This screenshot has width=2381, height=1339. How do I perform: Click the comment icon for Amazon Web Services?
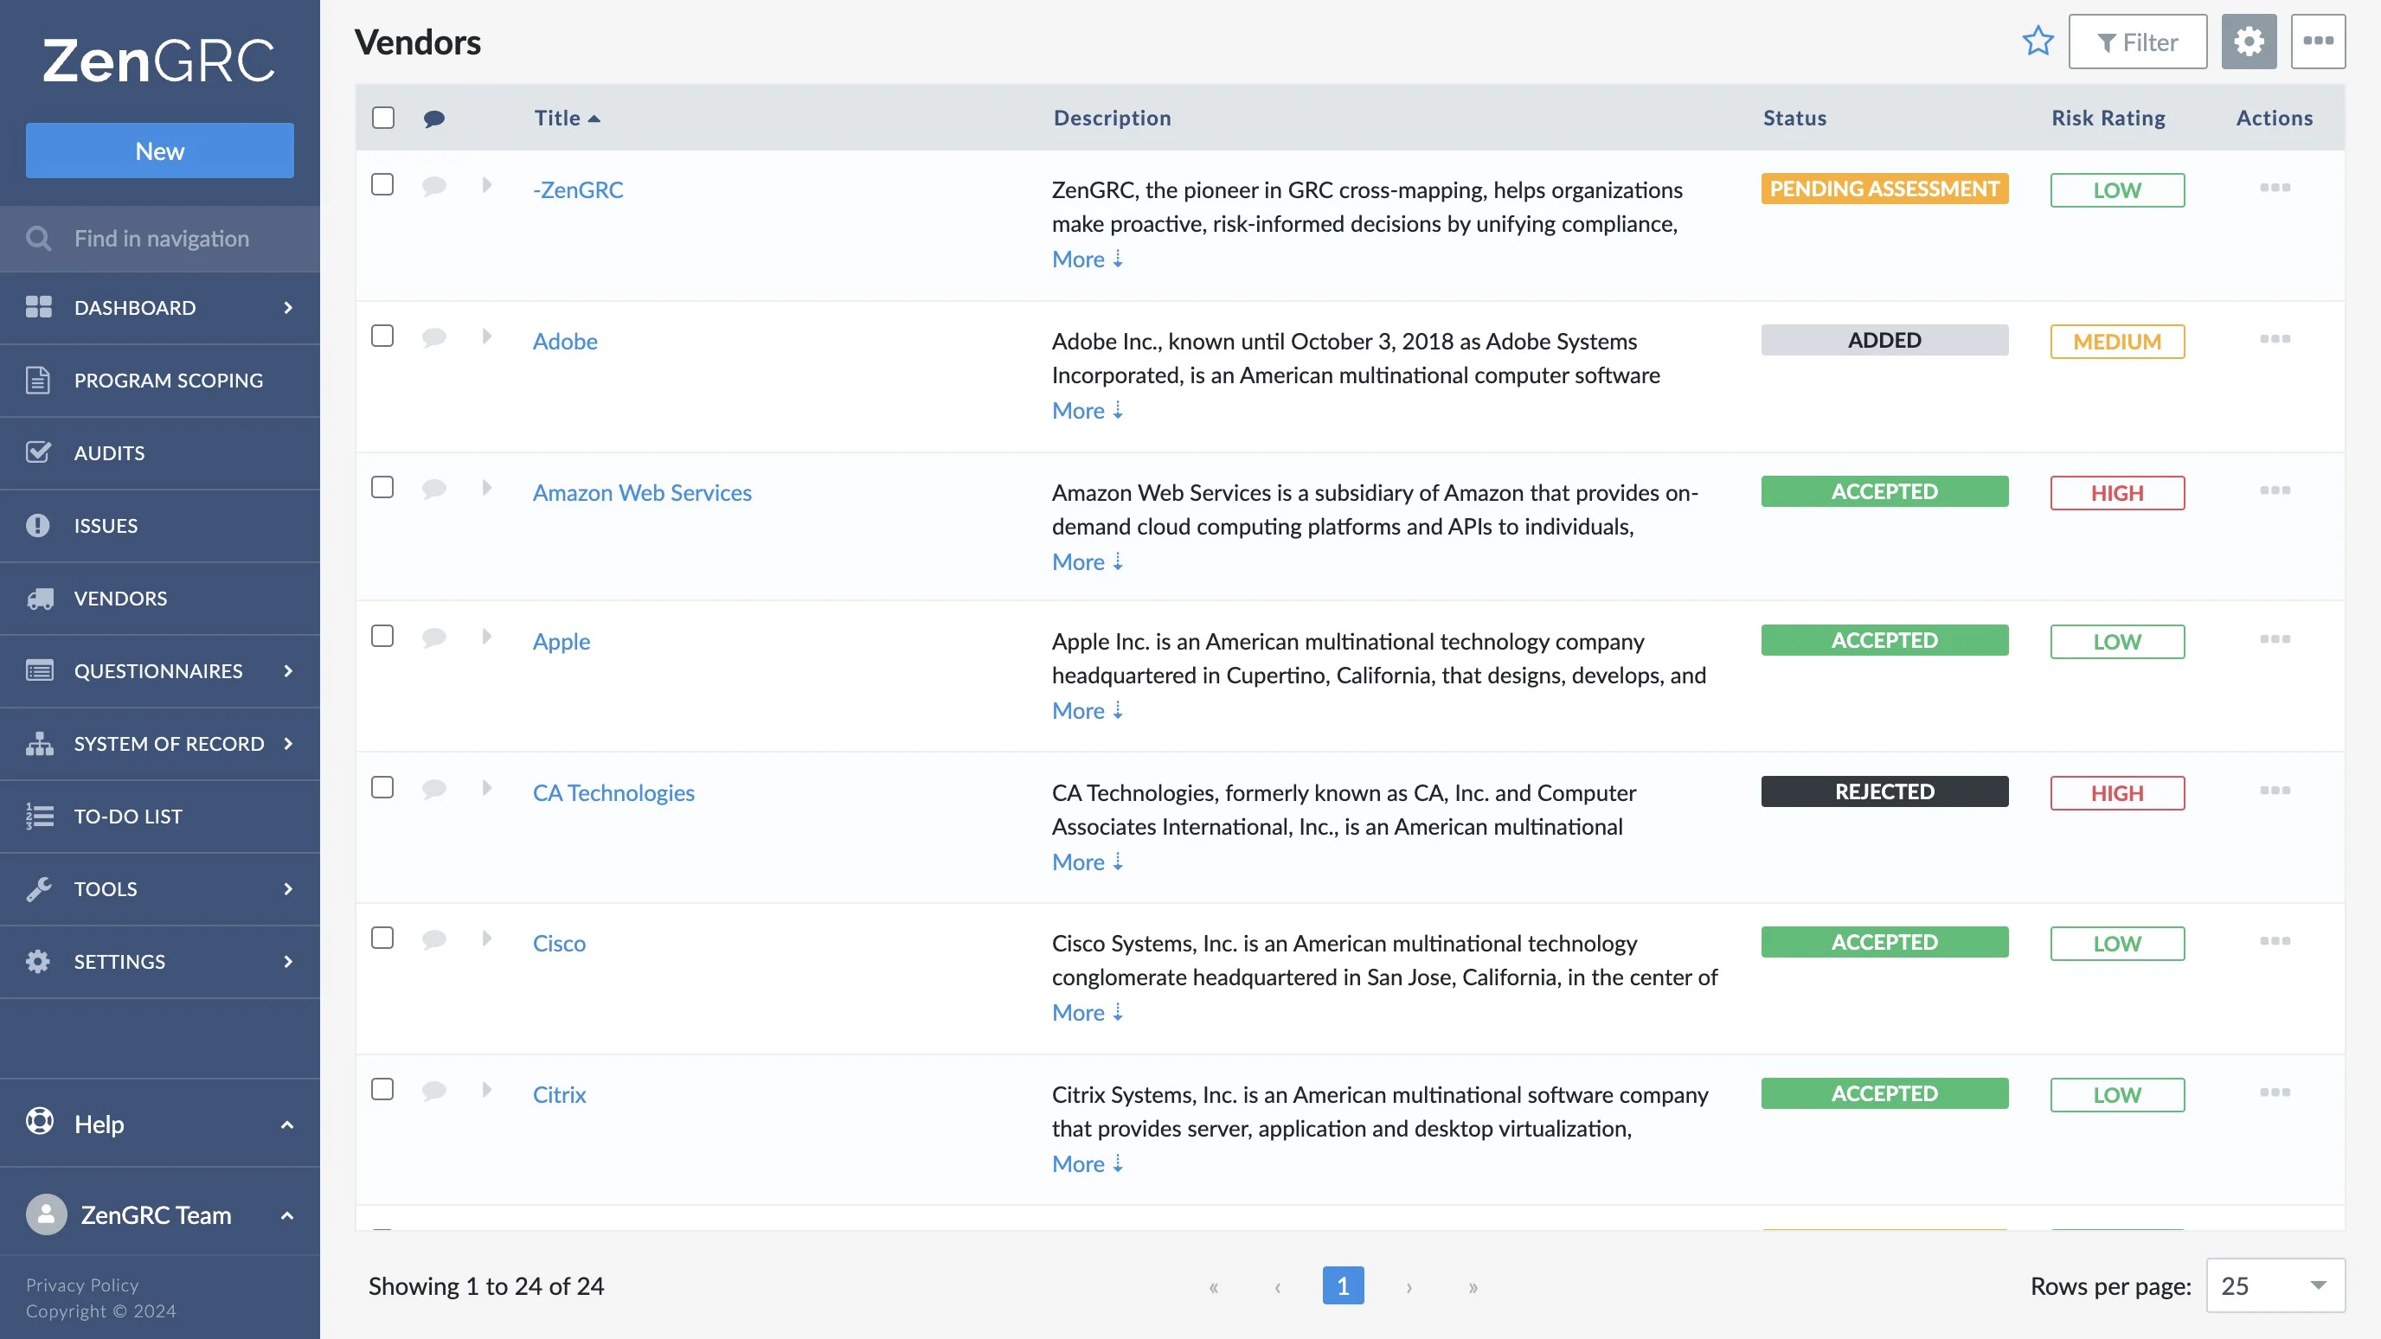(x=433, y=489)
